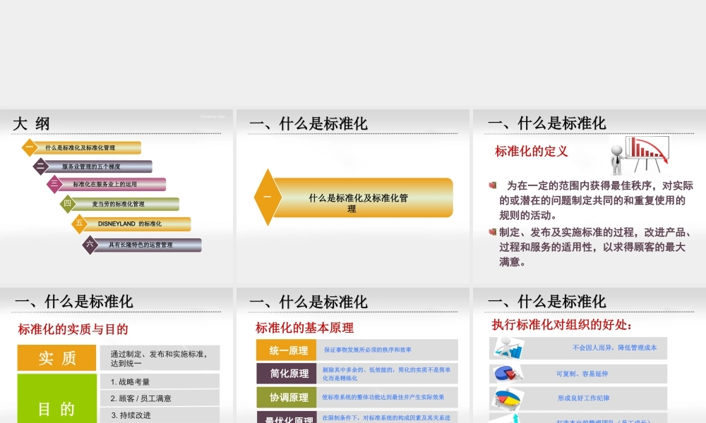Viewport: 706px width, 423px height.
Task: Open the 标准化的实质与目的 slide thumbnail
Action: coord(116,355)
